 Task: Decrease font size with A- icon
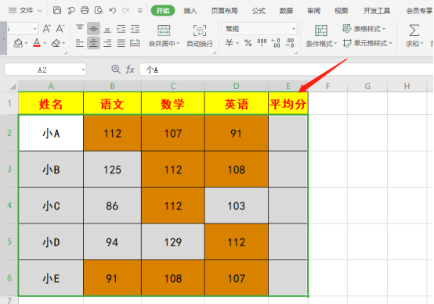(60, 28)
